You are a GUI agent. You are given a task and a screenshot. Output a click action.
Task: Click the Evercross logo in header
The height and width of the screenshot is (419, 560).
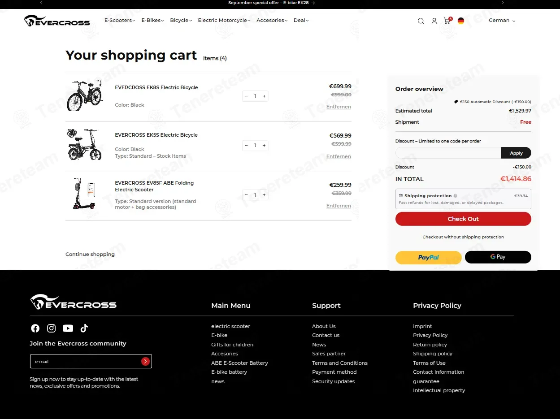click(x=57, y=21)
